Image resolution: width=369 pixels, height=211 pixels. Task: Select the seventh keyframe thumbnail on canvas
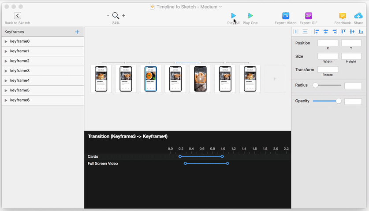(x=250, y=79)
